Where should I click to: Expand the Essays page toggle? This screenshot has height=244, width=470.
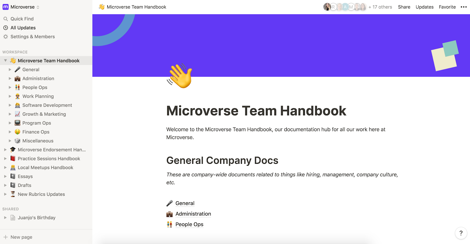tap(5, 176)
